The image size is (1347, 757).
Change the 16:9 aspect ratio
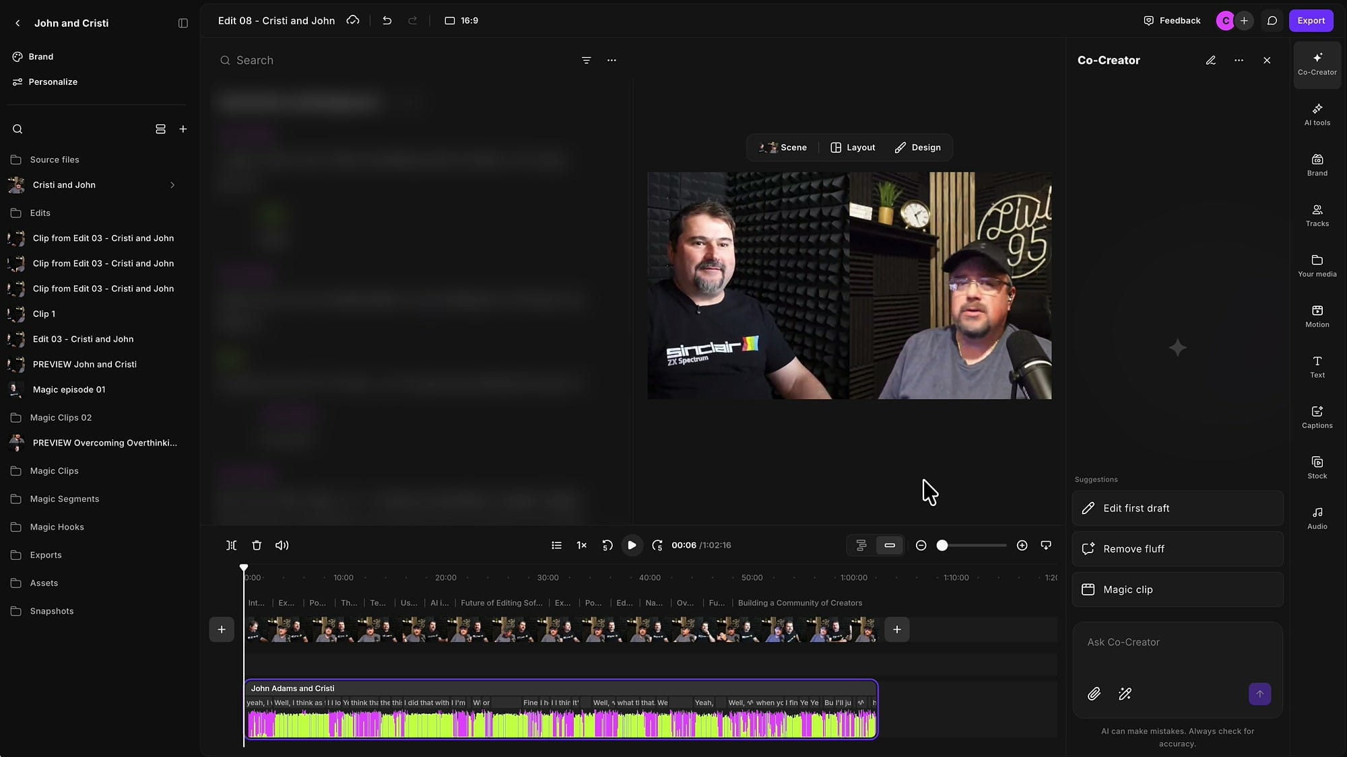[x=461, y=20]
